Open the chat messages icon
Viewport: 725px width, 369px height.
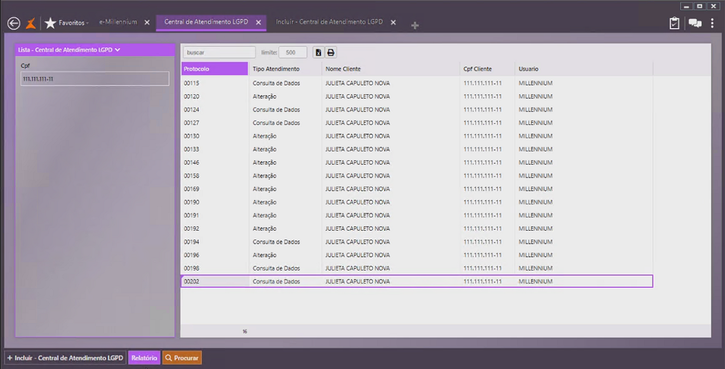click(x=694, y=23)
